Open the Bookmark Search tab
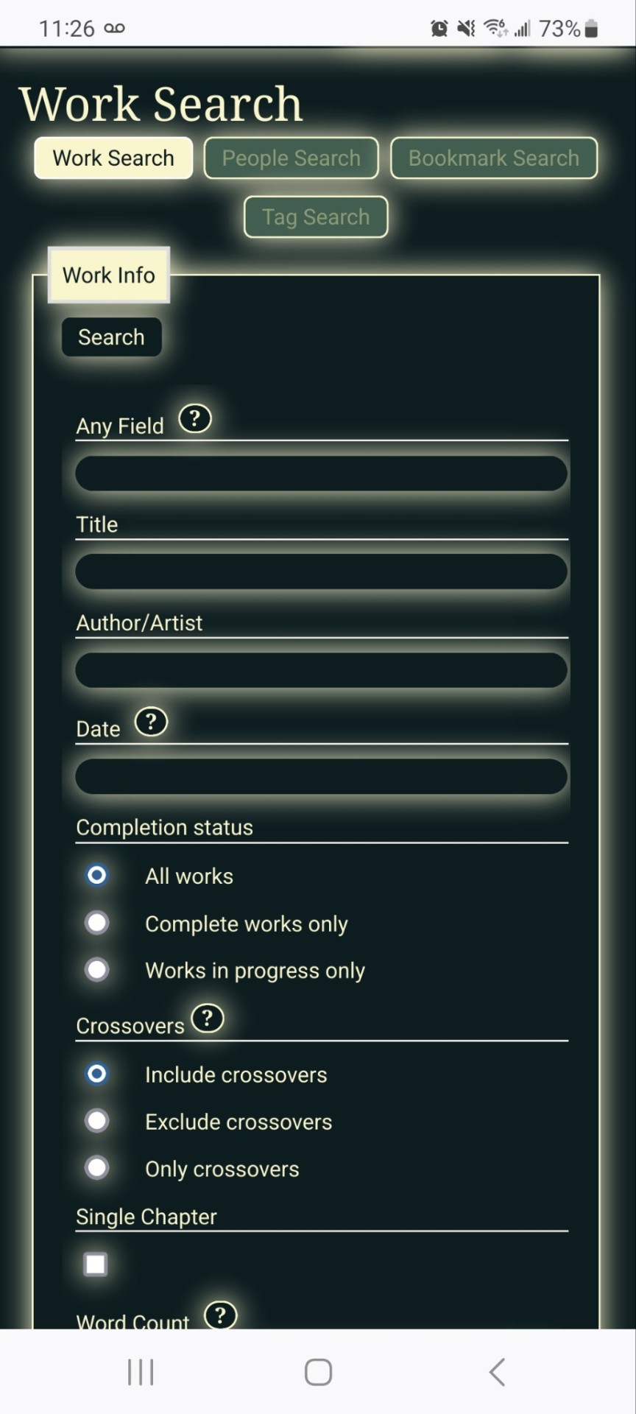Viewport: 636px width, 1414px height. pos(494,158)
